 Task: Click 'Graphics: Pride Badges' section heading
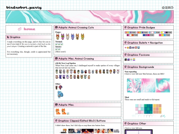(x=141, y=27)
